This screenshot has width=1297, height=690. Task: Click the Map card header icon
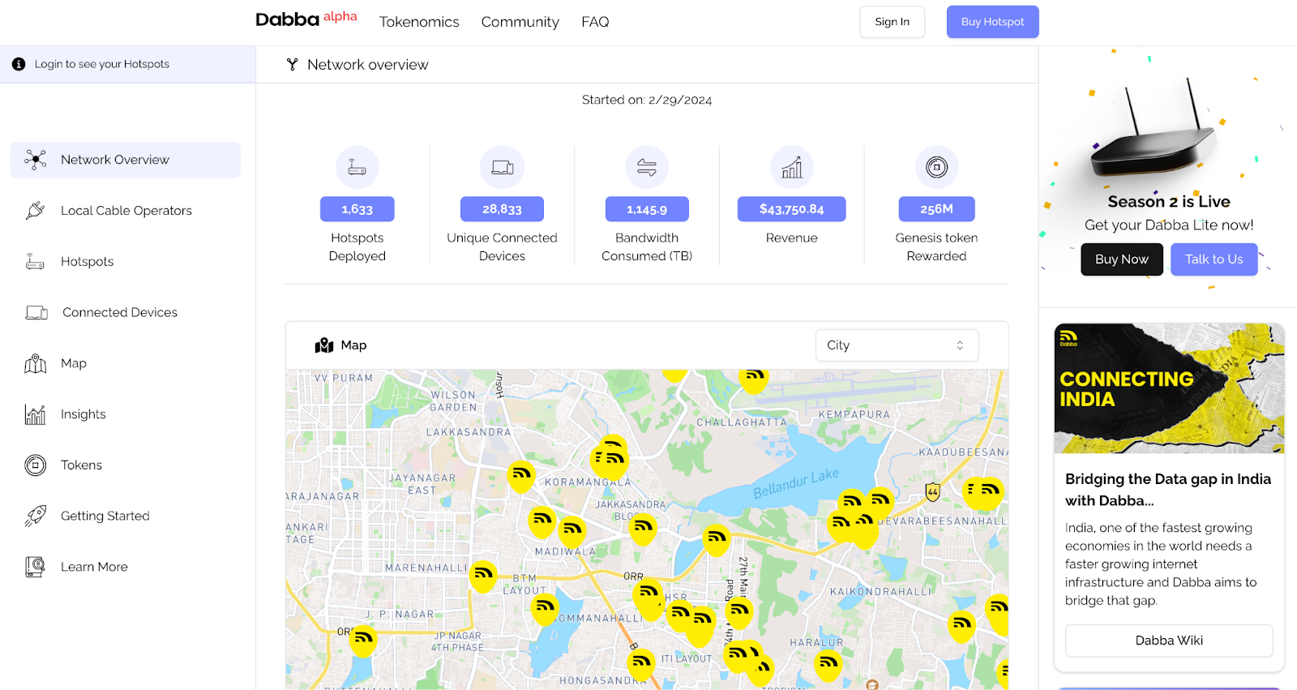pos(324,345)
